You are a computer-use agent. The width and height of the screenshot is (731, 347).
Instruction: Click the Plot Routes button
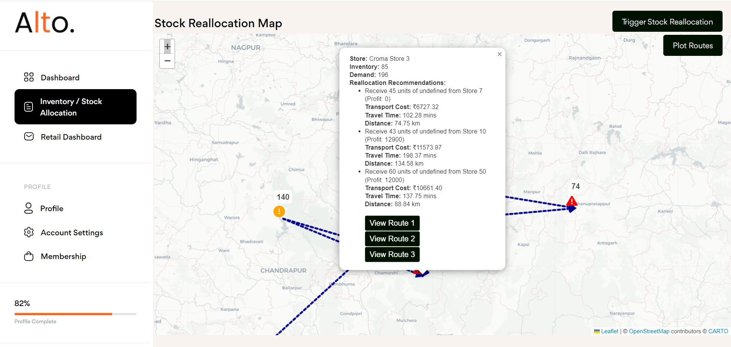[x=693, y=46]
